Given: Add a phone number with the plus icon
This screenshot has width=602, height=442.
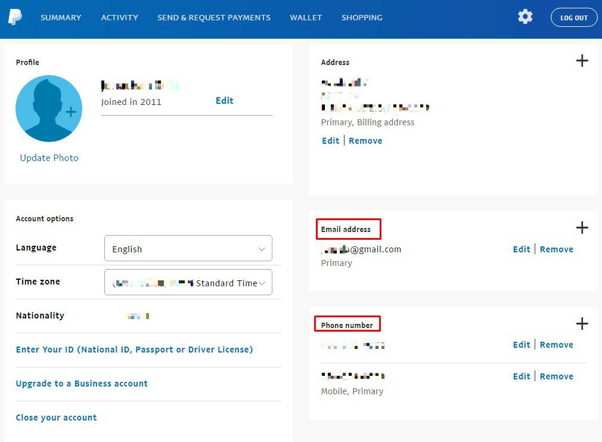Looking at the screenshot, I should pos(582,324).
